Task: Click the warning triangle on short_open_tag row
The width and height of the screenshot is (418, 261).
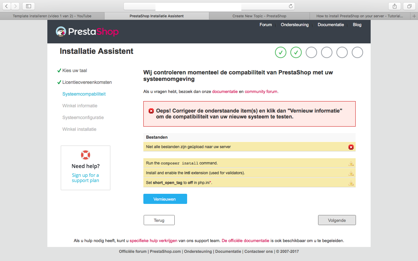Action: point(351,183)
